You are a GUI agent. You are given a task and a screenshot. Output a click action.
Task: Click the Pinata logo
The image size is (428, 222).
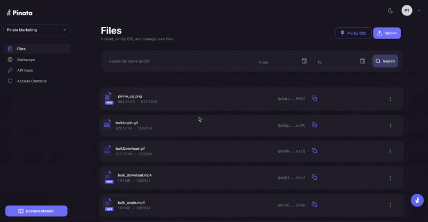(20, 12)
